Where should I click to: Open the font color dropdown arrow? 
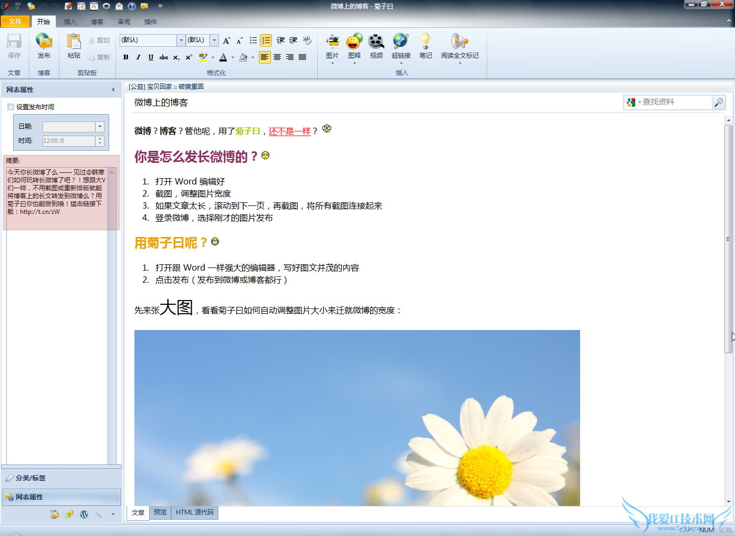pos(233,58)
